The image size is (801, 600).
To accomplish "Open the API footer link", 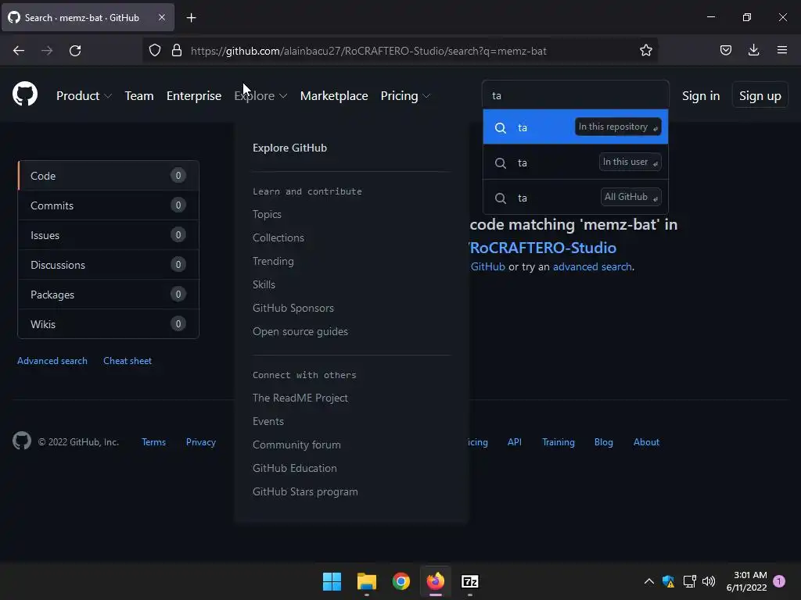I will pyautogui.click(x=515, y=442).
